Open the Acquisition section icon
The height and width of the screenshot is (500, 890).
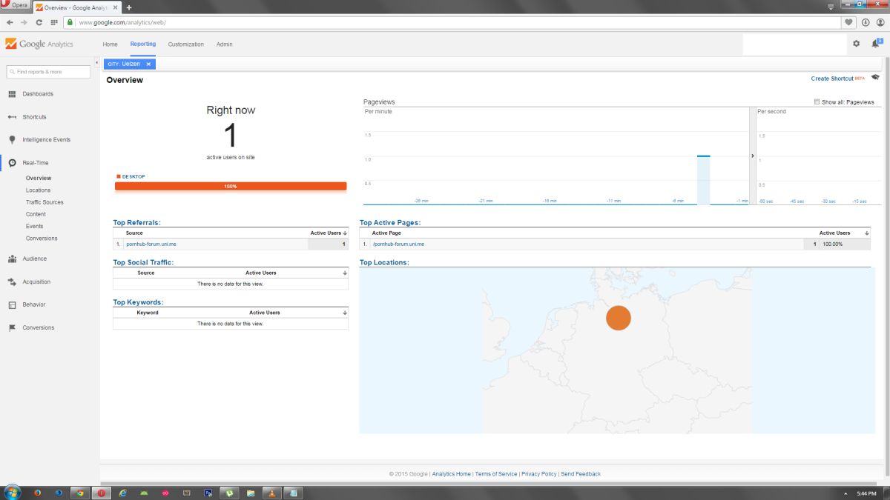(x=12, y=282)
